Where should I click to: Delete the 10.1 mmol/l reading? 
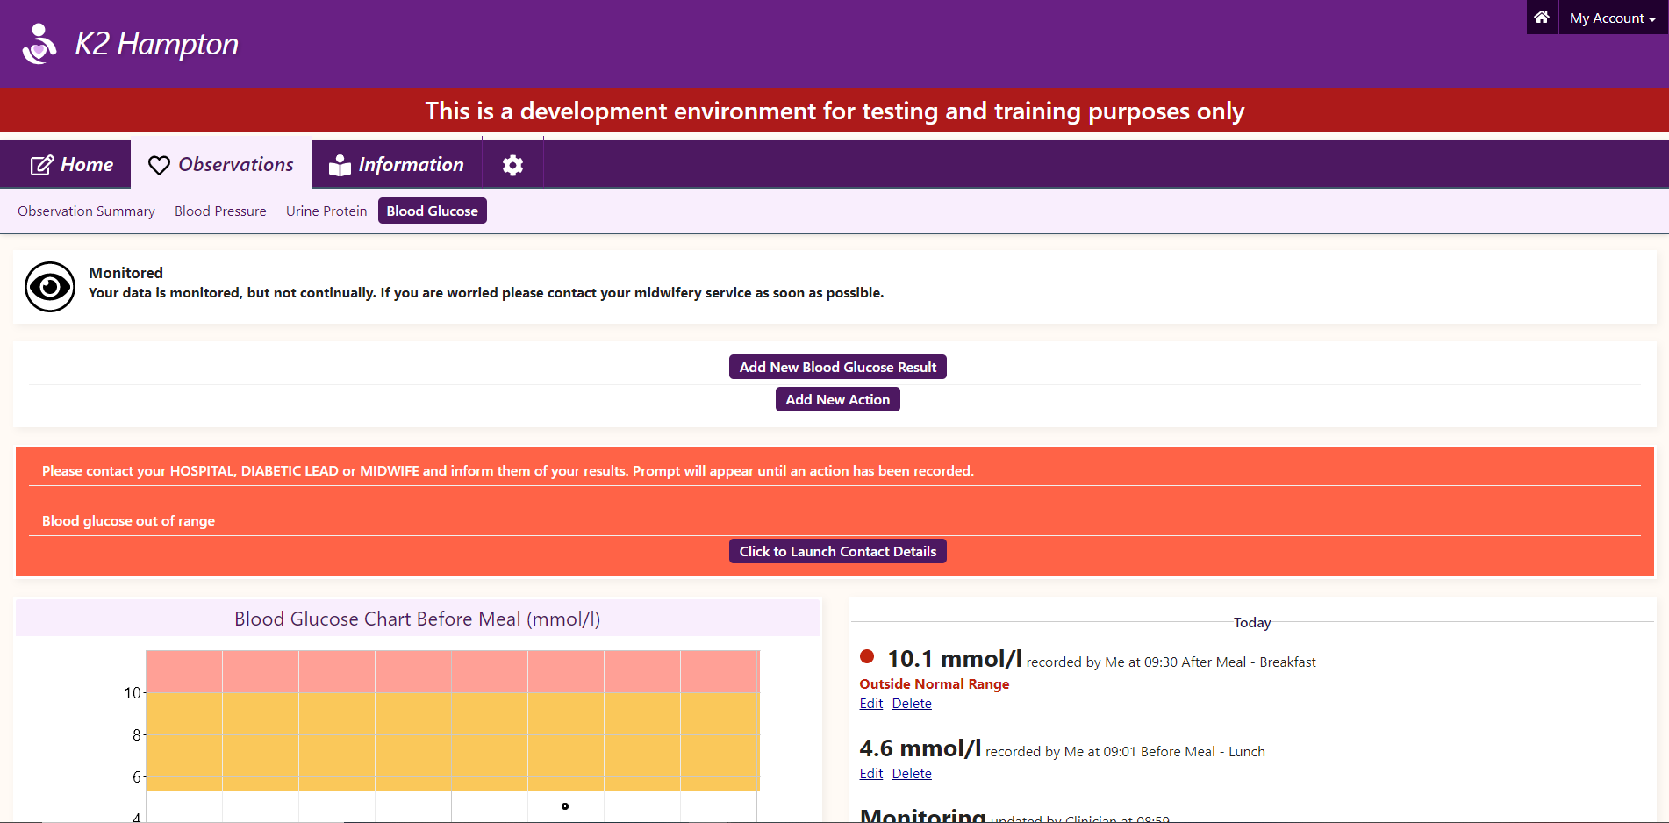(x=912, y=704)
